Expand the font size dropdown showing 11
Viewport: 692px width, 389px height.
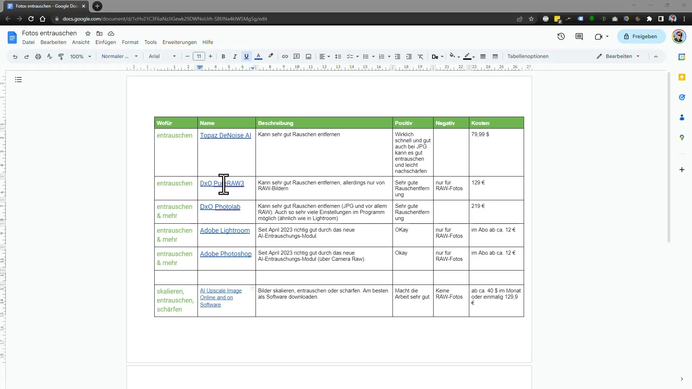pyautogui.click(x=199, y=56)
